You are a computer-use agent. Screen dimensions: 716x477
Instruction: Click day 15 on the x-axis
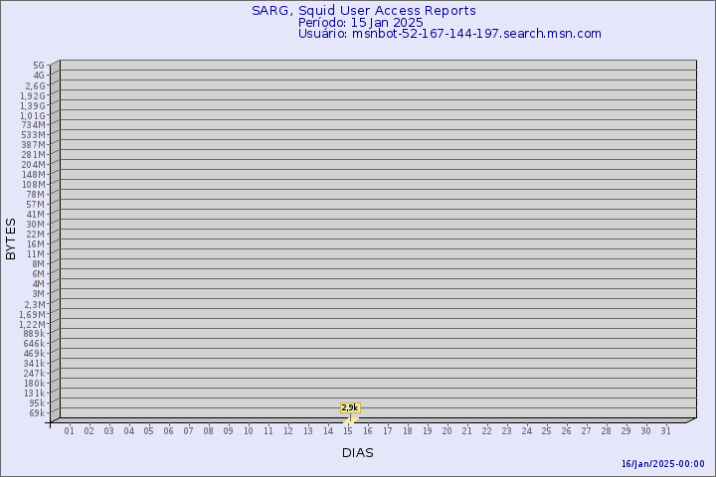point(348,431)
